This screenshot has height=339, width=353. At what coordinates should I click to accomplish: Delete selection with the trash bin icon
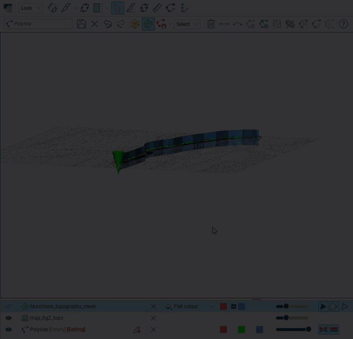(211, 24)
